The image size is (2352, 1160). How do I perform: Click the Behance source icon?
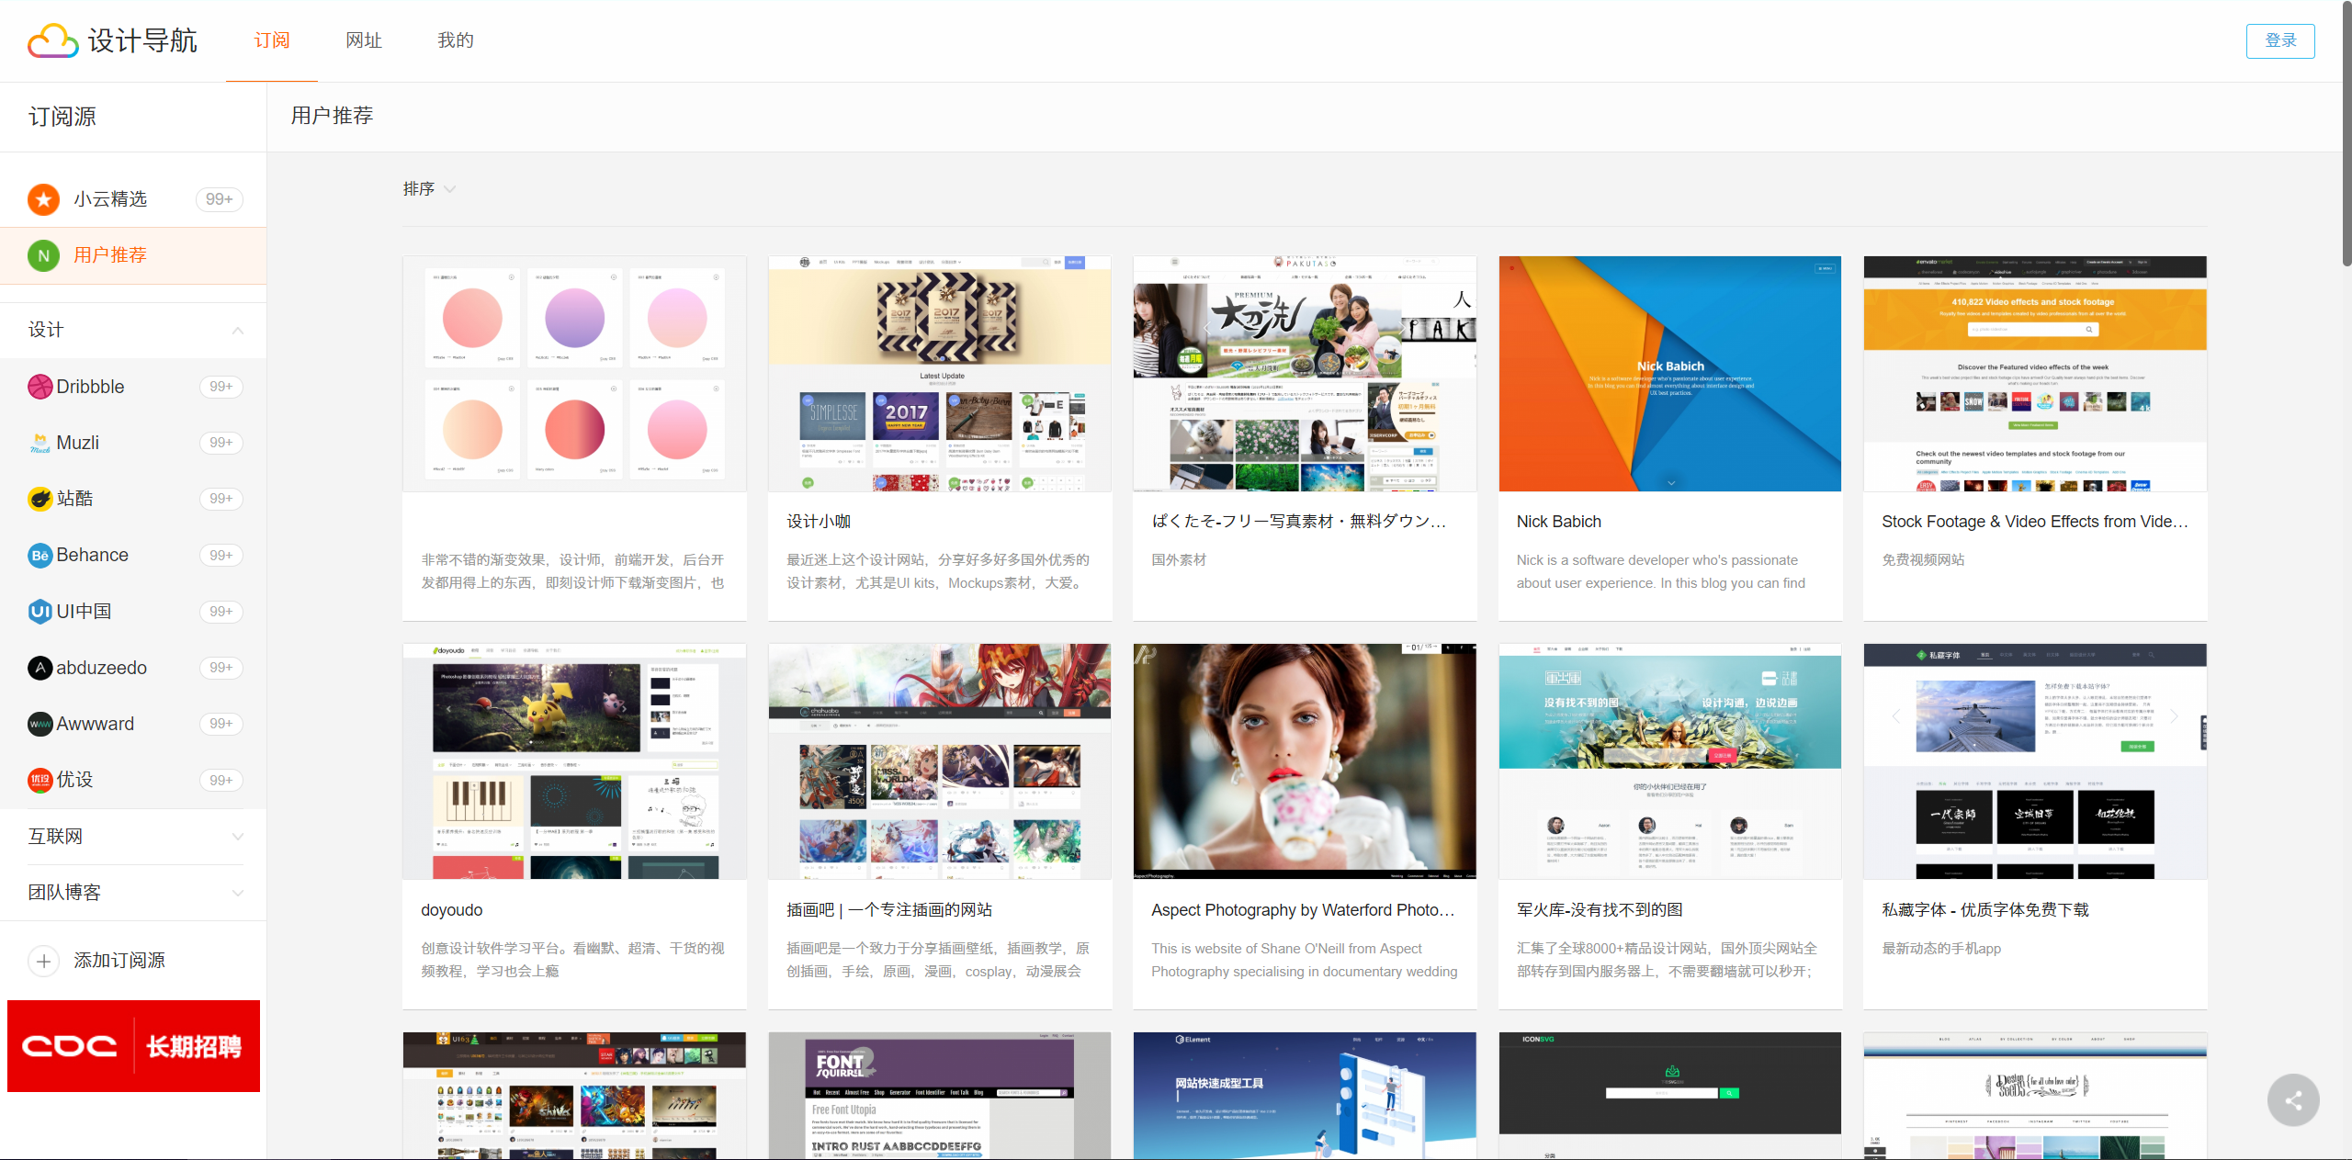[40, 556]
